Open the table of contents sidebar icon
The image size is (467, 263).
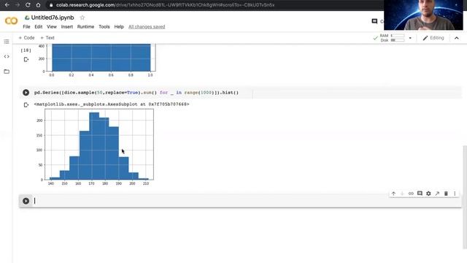pyautogui.click(x=7, y=42)
